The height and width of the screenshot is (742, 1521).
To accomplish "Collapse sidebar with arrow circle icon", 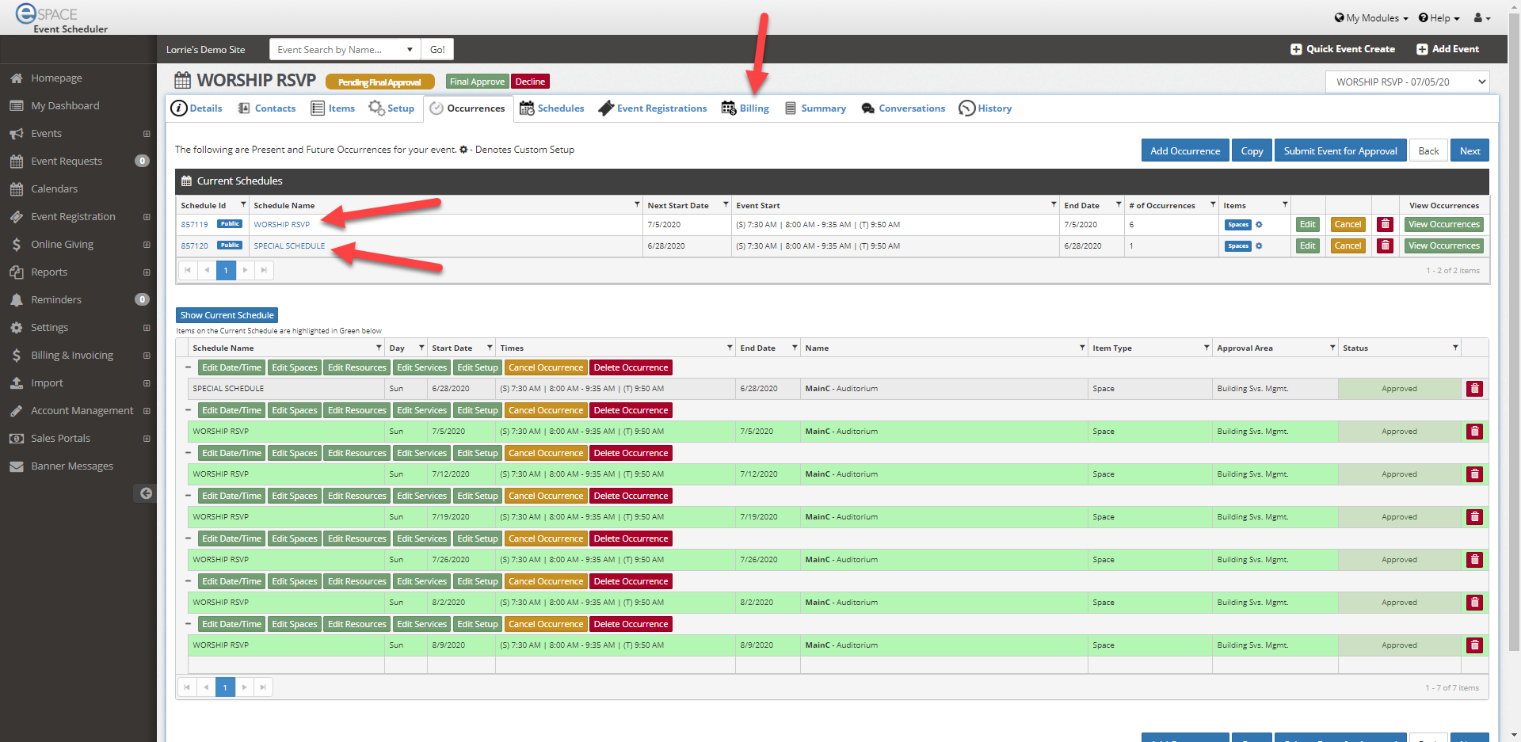I will (x=146, y=493).
